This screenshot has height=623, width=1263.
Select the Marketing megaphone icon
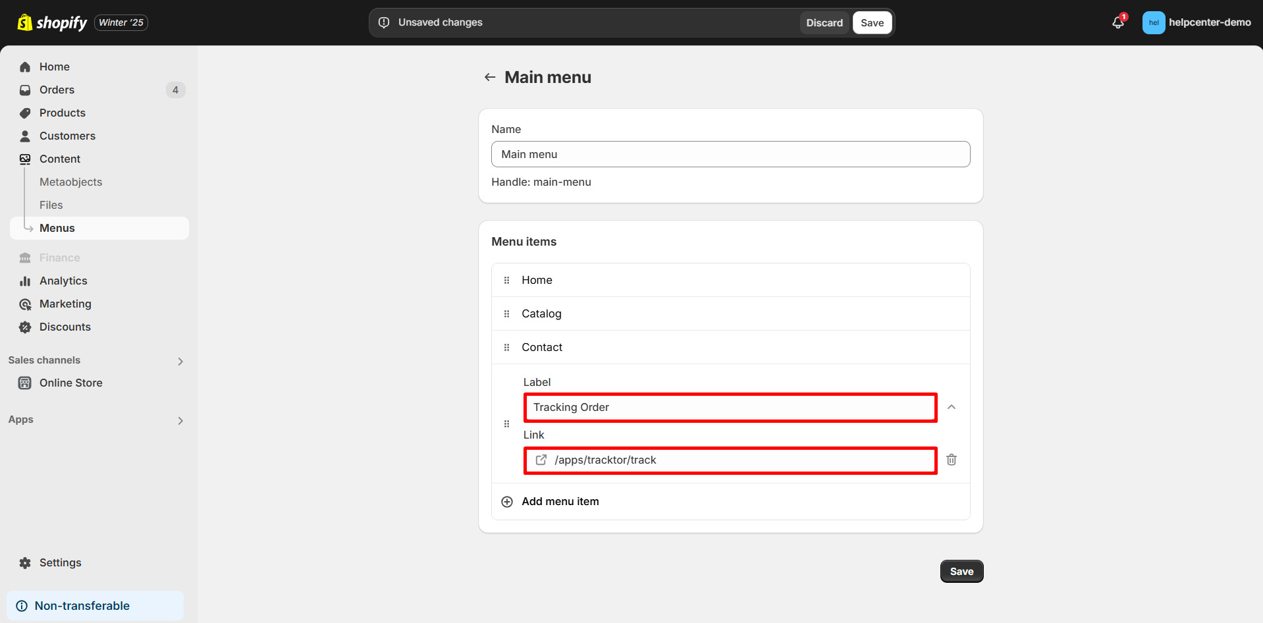coord(24,304)
